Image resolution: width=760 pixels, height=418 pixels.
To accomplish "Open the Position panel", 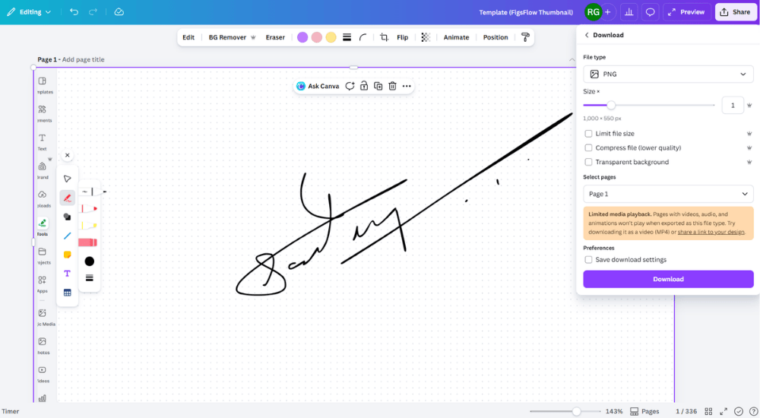I will [x=496, y=37].
